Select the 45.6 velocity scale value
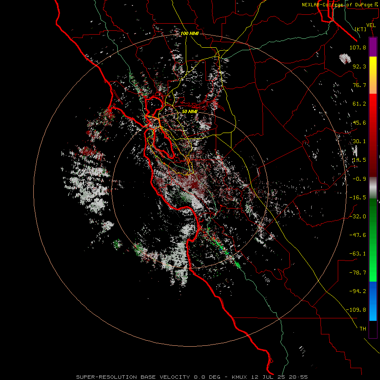This screenshot has height=380, width=380. click(359, 122)
